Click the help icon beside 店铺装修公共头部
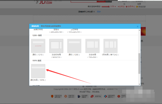162x104 pixels. (94, 12)
